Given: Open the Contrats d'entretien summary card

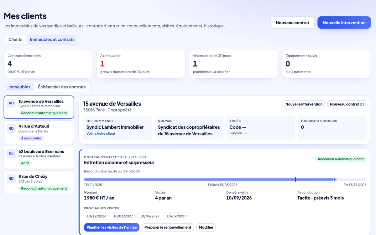Looking at the screenshot, I should coord(48,64).
